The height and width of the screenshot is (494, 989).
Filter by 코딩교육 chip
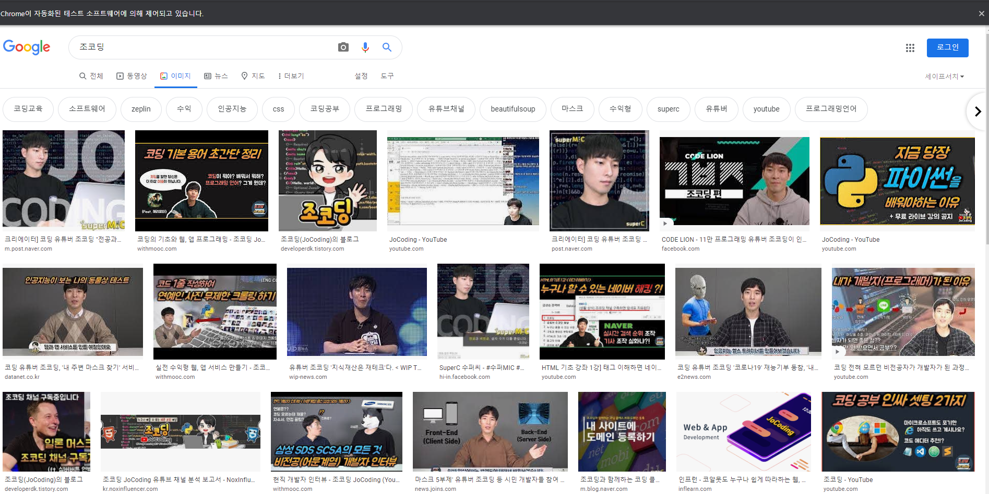[x=28, y=109]
